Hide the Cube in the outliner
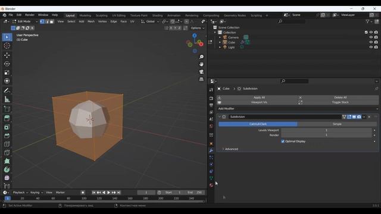This screenshot has height=214, width=381. click(x=371, y=42)
